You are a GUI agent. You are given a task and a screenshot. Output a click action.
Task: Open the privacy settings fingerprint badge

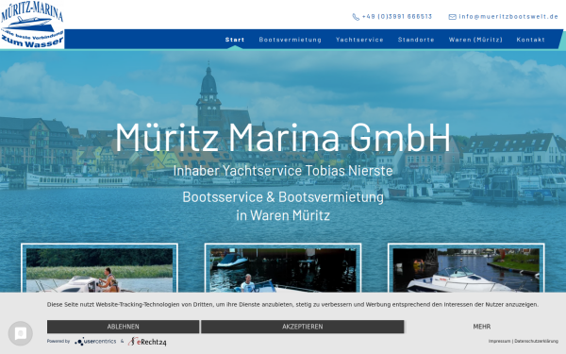coord(21,333)
